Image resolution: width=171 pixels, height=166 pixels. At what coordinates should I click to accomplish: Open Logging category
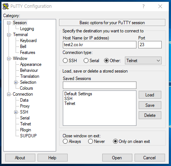tap(27, 29)
